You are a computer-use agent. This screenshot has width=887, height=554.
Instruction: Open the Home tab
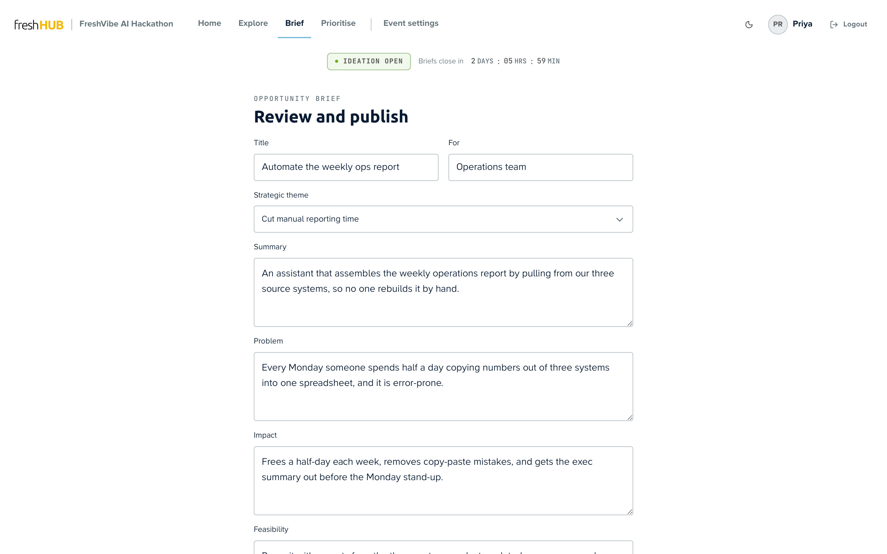209,23
